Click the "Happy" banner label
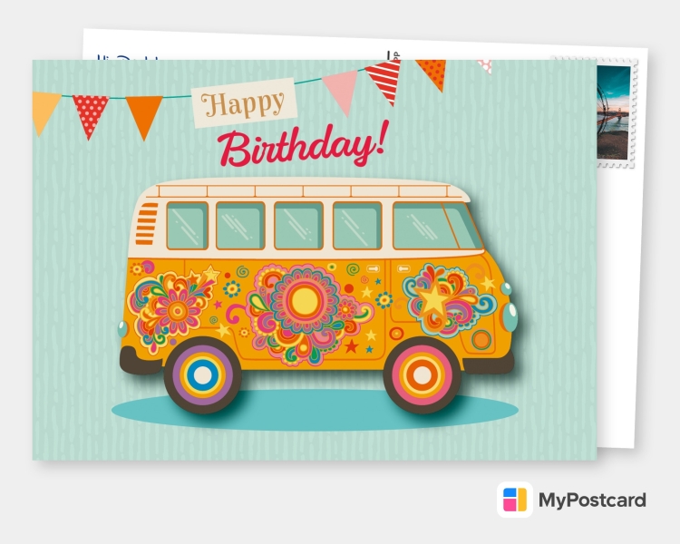Viewport: 680px width, 544px height. (244, 102)
